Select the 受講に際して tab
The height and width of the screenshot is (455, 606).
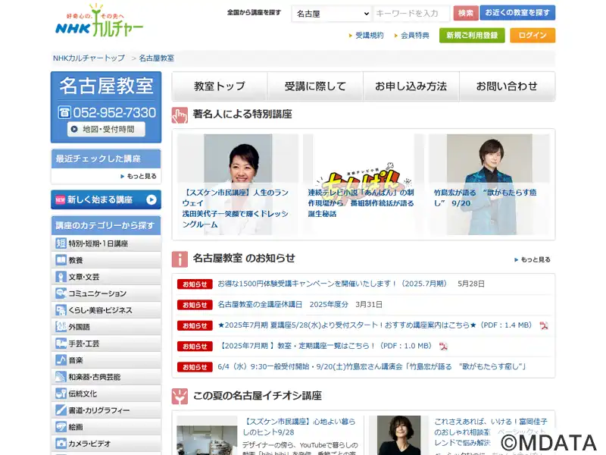[315, 86]
